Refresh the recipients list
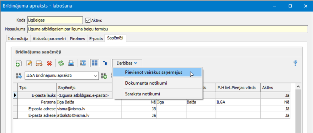Screen dimensions: 313x133 pos(61,63)
